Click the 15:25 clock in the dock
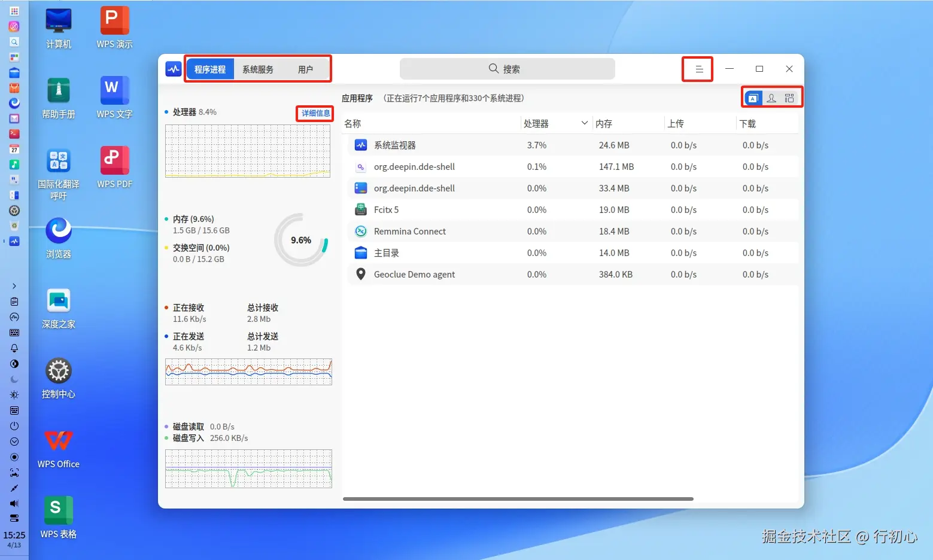Screen dimensions: 933x560 pos(14,535)
